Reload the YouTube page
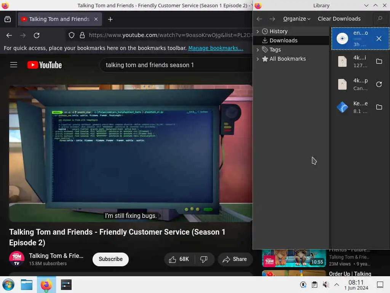 37,35
